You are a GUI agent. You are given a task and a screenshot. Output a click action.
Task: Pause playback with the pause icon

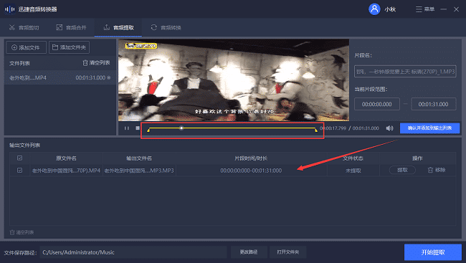(x=127, y=128)
